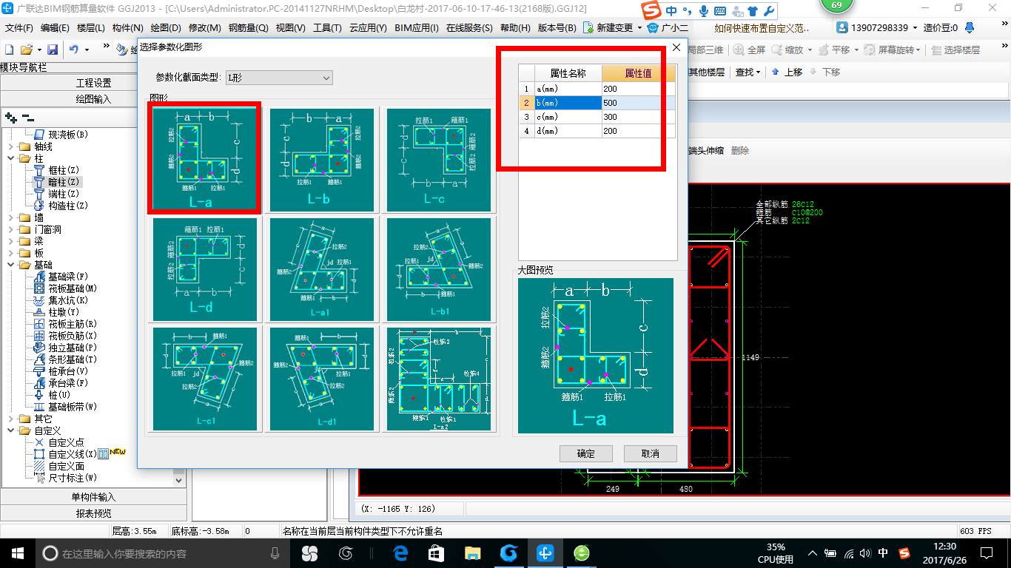Expand the 门窗洞 tree node
The height and width of the screenshot is (568, 1011).
[x=10, y=229]
